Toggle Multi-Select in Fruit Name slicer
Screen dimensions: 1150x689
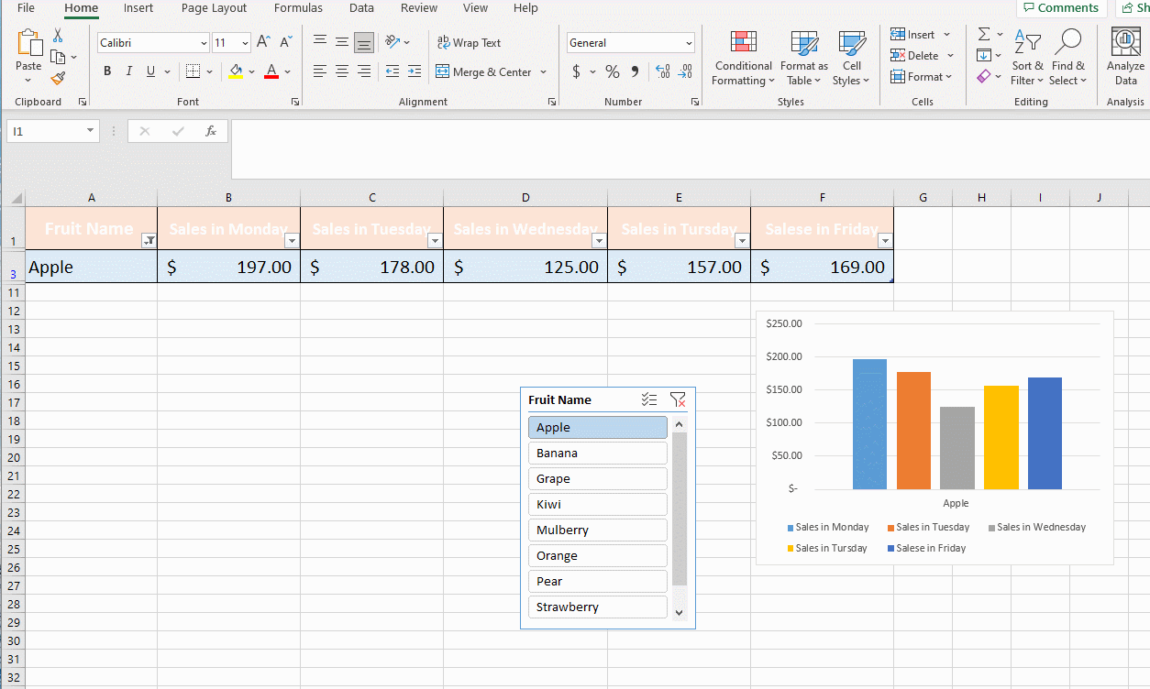pyautogui.click(x=649, y=399)
